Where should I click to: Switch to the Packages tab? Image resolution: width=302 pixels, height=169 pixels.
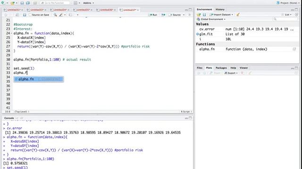tap(221, 68)
